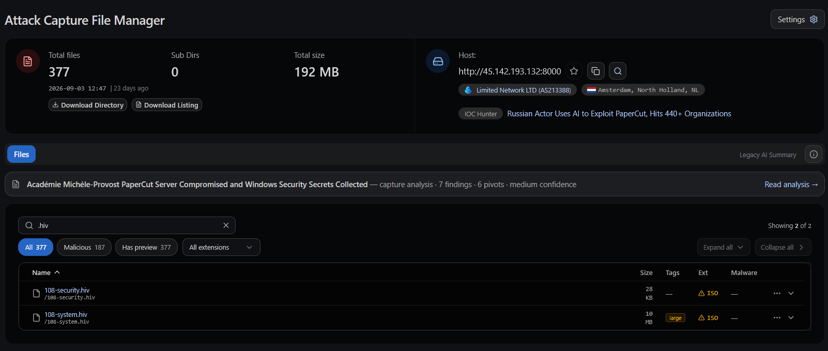
Task: Click the IOC Hunter badge
Action: [481, 114]
